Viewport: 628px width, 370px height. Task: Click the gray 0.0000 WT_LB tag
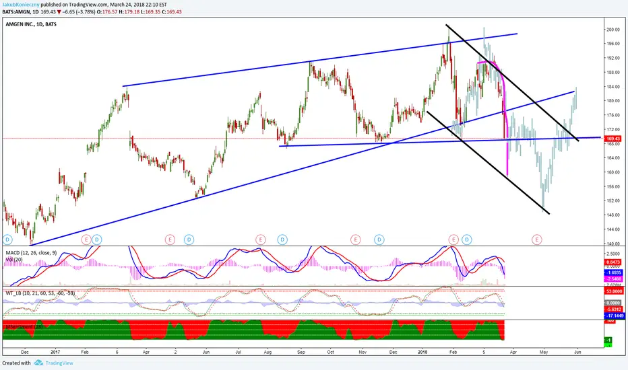(x=613, y=303)
